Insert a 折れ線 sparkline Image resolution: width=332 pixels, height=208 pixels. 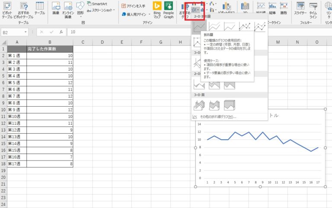pos(261,9)
